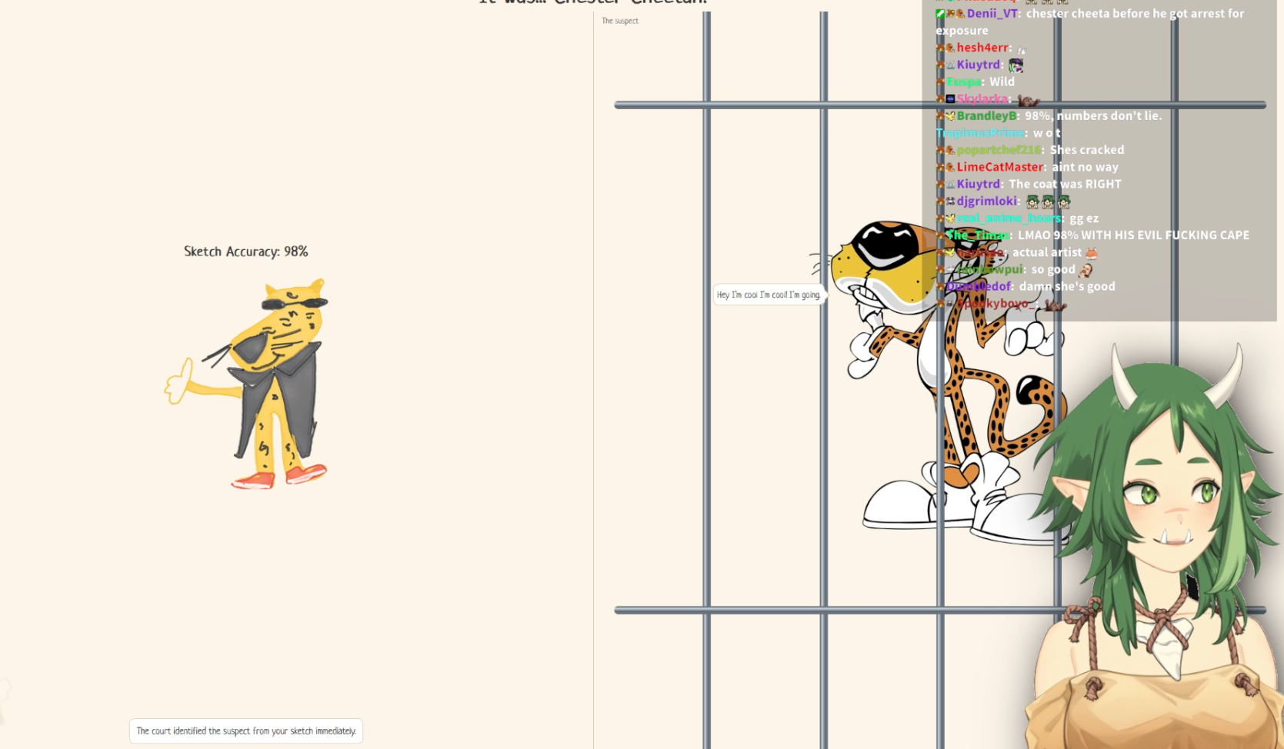The width and height of the screenshot is (1284, 749).
Task: Click LimeCatMaster's username in chat
Action: 1000,167
